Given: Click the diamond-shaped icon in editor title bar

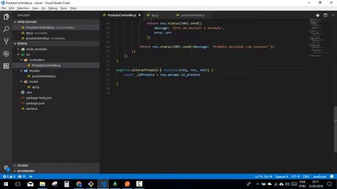Looking at the screenshot, I should (x=318, y=15).
